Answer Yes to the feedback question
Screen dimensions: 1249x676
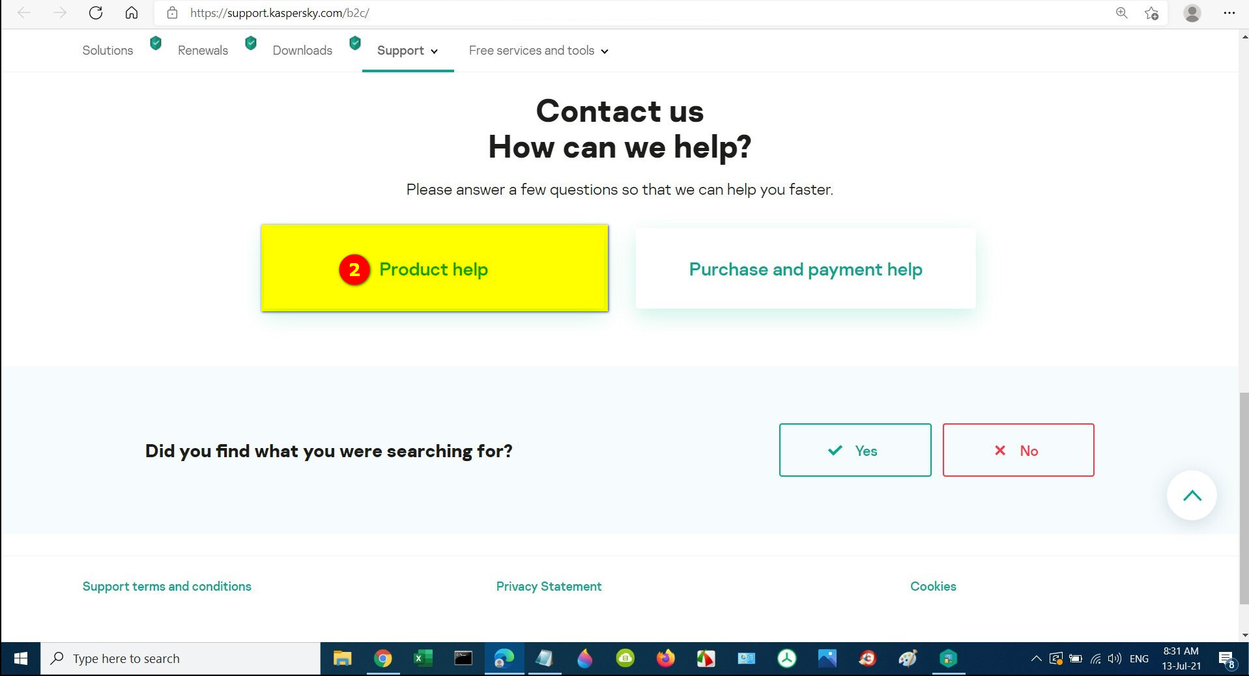click(x=855, y=450)
